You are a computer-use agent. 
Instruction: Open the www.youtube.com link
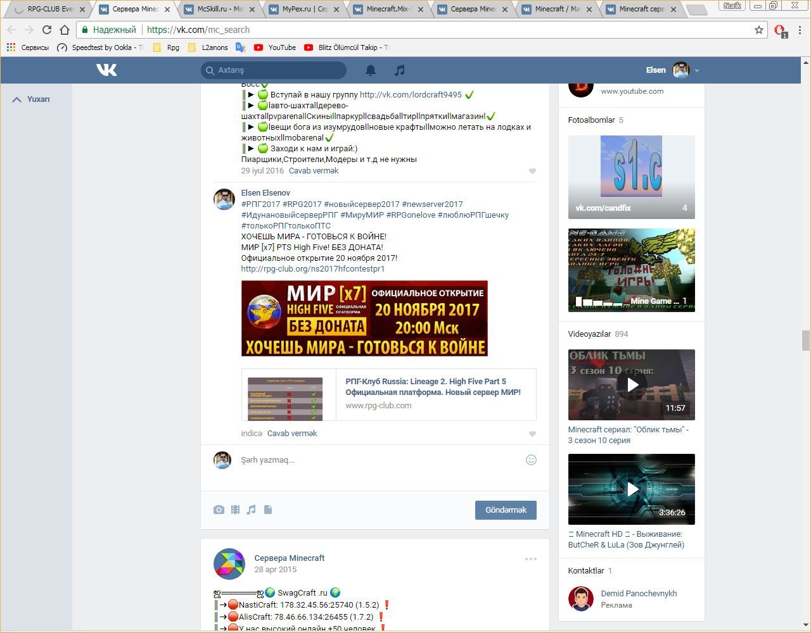pos(632,91)
